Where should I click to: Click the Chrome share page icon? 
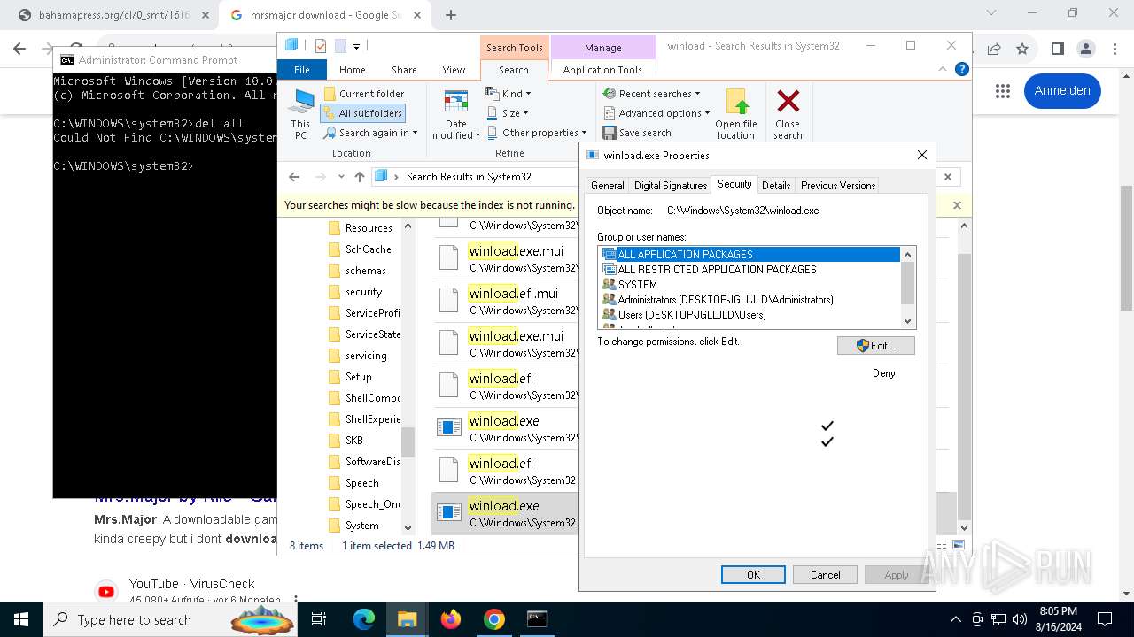[994, 49]
